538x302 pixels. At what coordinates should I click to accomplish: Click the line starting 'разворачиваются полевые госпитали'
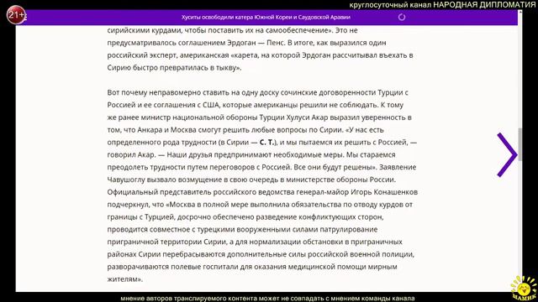click(x=252, y=267)
